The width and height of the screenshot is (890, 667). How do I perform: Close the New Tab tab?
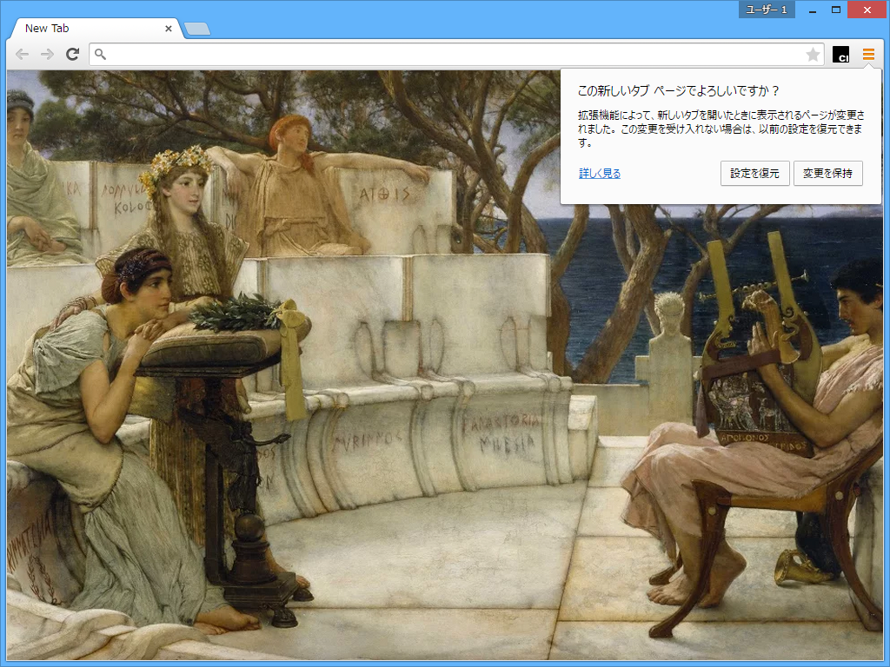(x=169, y=27)
